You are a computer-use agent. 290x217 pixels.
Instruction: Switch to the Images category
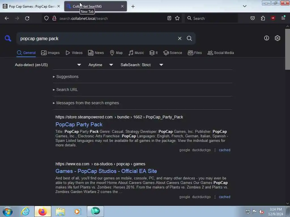(50, 53)
